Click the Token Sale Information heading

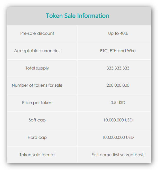(x=77, y=16)
